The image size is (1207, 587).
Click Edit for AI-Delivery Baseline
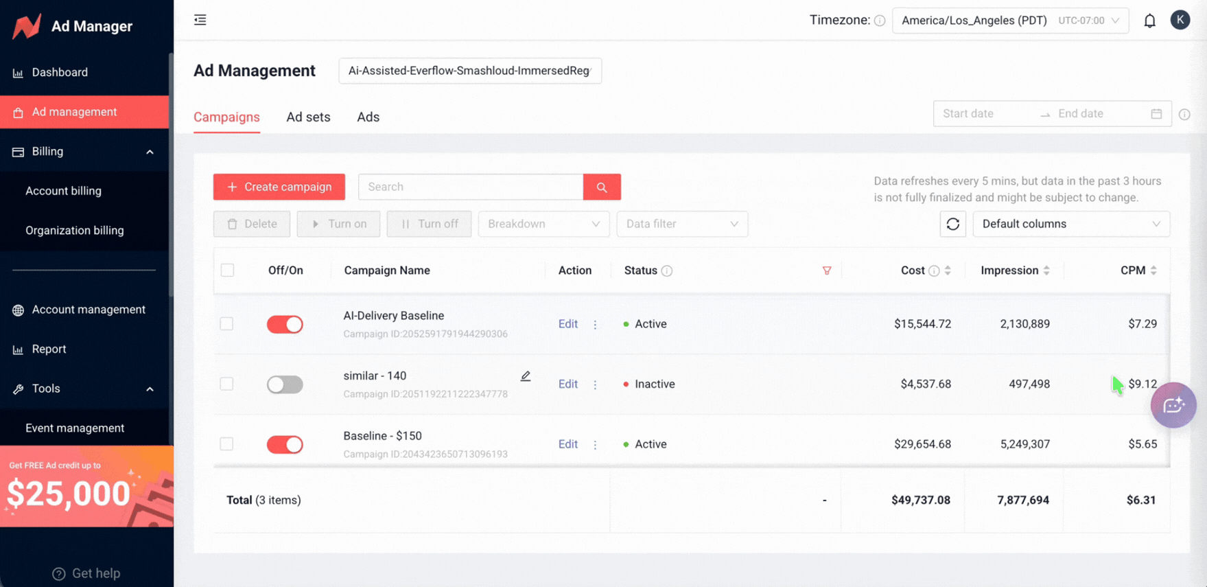click(567, 324)
